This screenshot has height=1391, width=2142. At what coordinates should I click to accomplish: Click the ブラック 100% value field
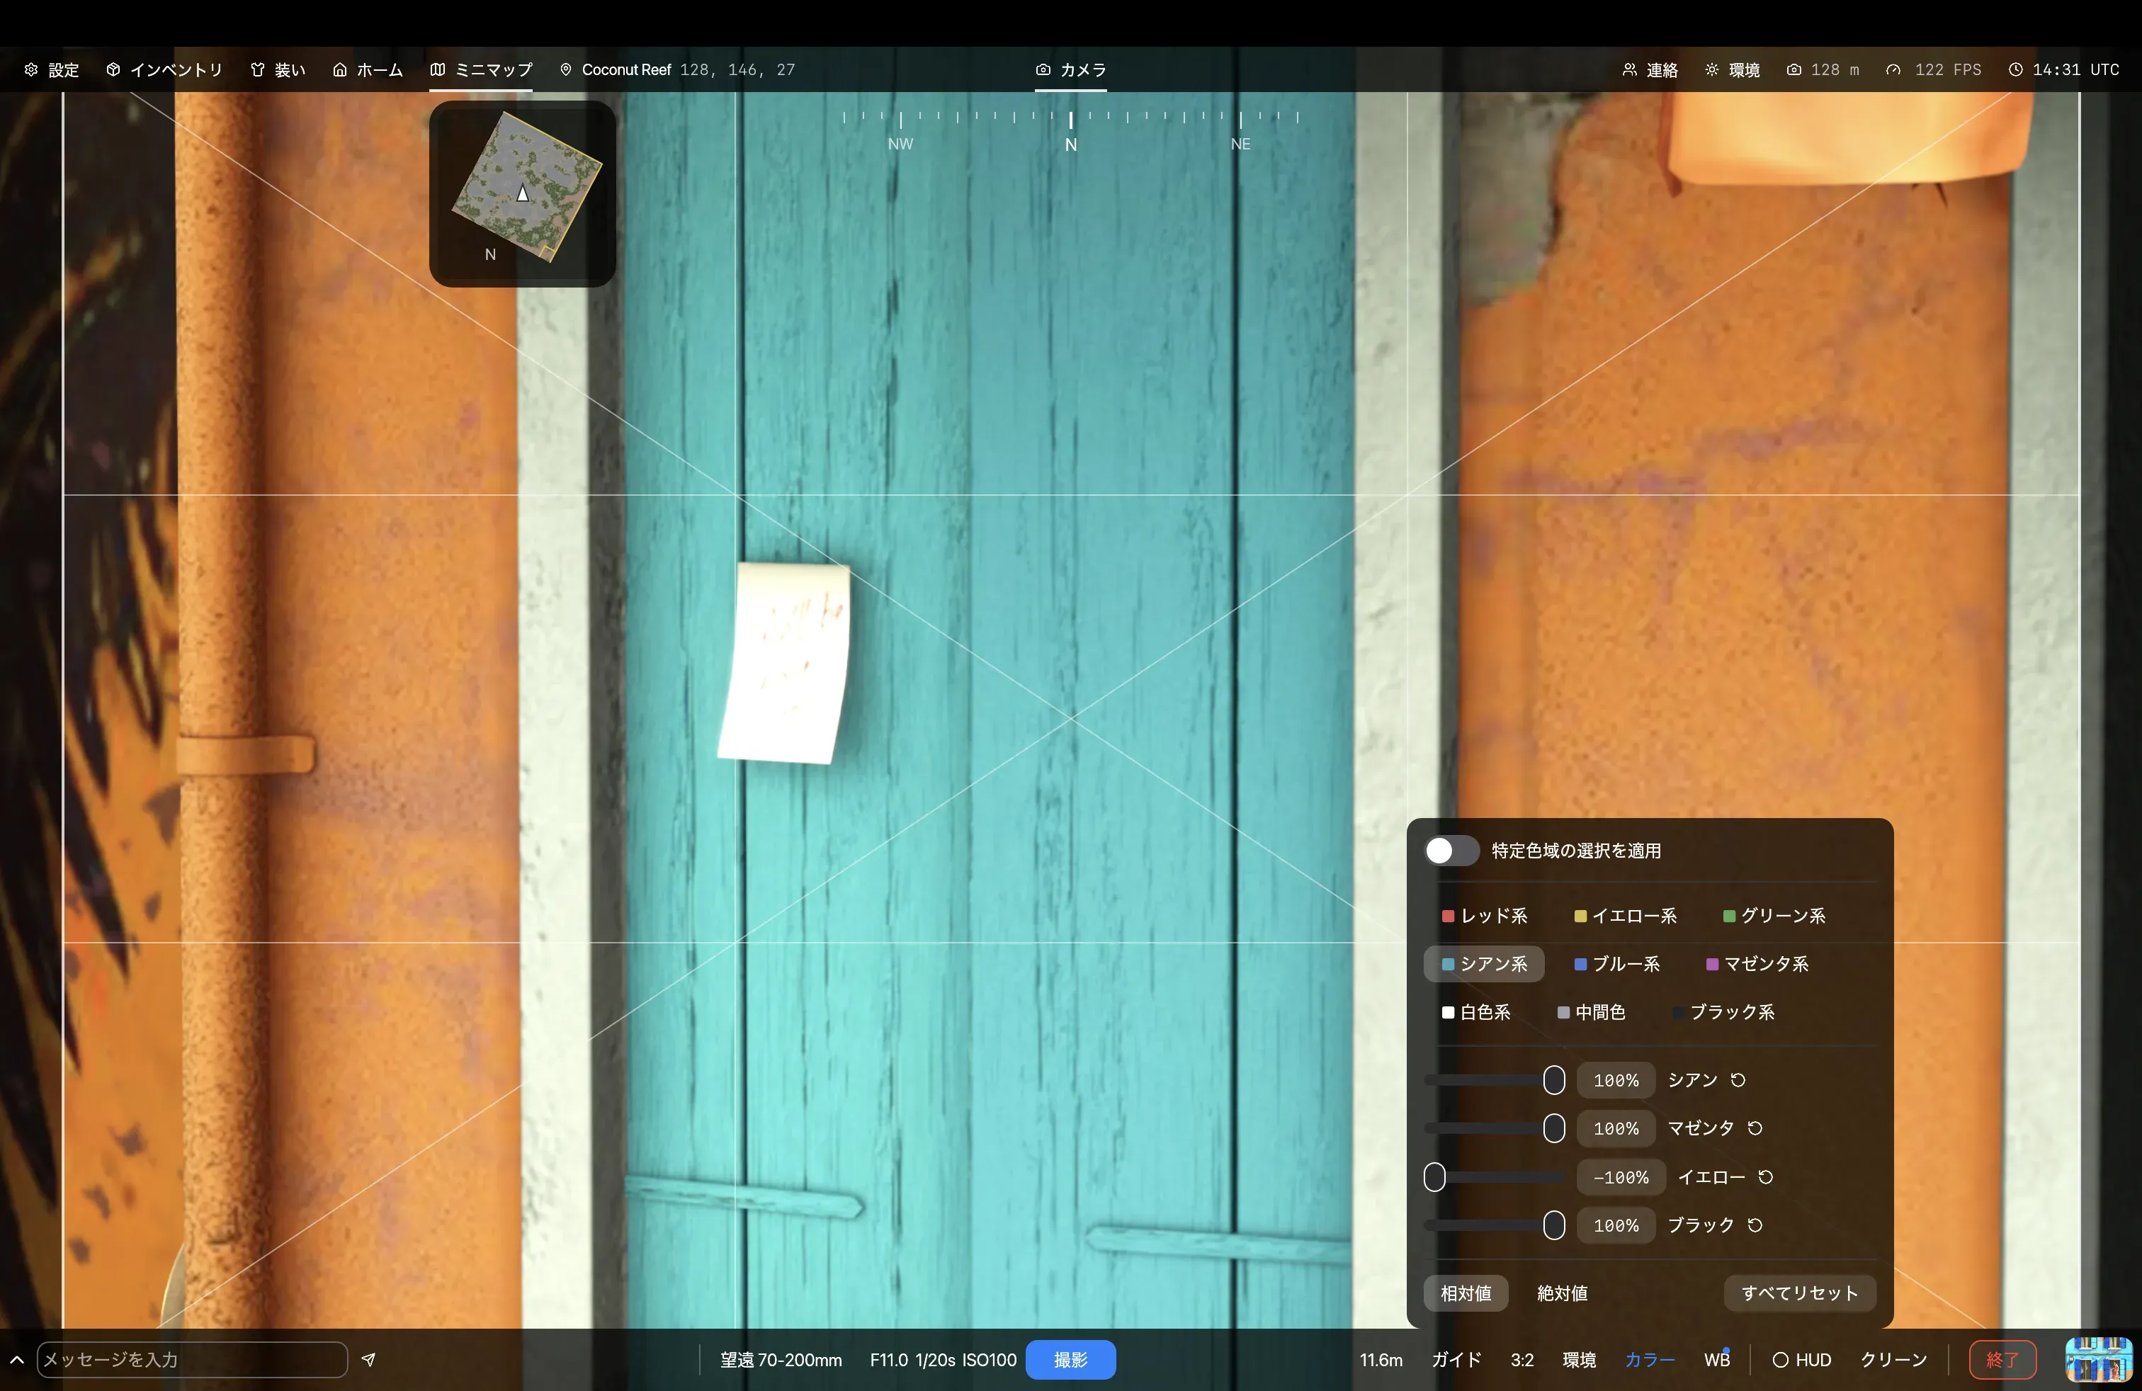[1616, 1225]
